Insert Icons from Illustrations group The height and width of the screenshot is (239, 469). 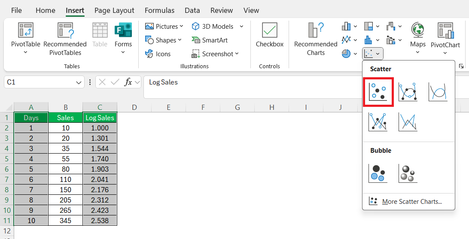(158, 54)
